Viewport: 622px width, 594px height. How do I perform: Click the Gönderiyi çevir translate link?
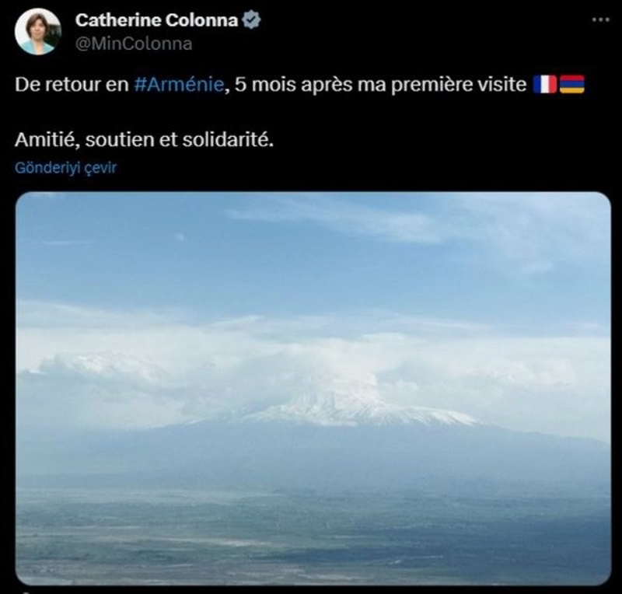click(x=65, y=167)
